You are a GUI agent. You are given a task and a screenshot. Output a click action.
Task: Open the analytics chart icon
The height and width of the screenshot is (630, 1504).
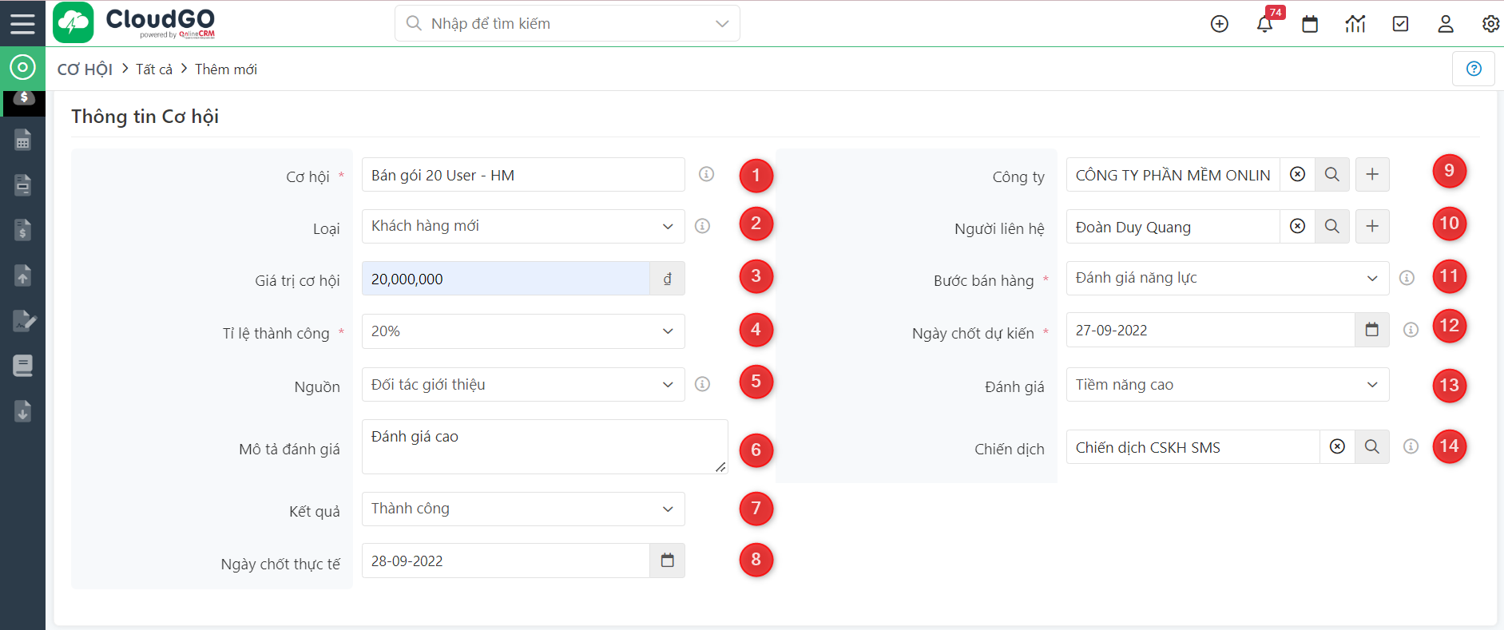[1355, 24]
